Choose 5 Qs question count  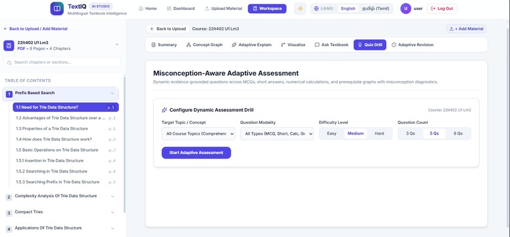coord(434,133)
